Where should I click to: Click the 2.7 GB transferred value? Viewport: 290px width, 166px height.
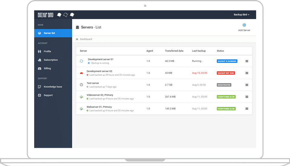[x=169, y=85]
